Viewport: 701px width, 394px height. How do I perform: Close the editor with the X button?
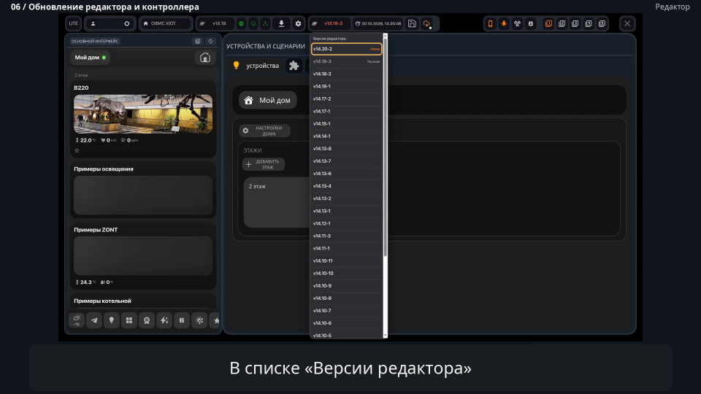627,23
